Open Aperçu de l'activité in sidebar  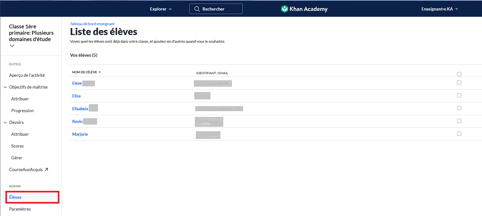point(27,76)
